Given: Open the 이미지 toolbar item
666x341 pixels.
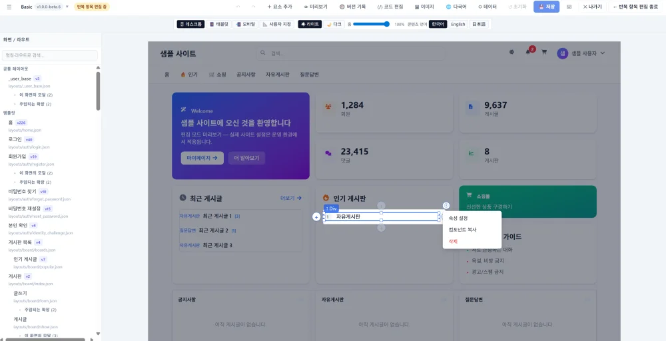Looking at the screenshot, I should (x=424, y=7).
